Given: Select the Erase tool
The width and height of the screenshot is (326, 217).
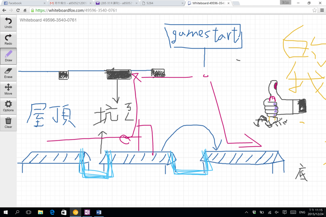Looking at the screenshot, I should (x=9, y=73).
